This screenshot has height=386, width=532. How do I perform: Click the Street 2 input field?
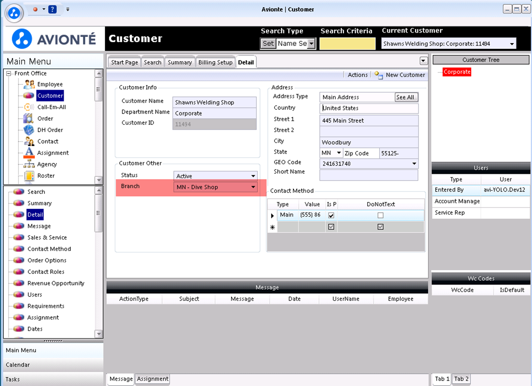[369, 131]
